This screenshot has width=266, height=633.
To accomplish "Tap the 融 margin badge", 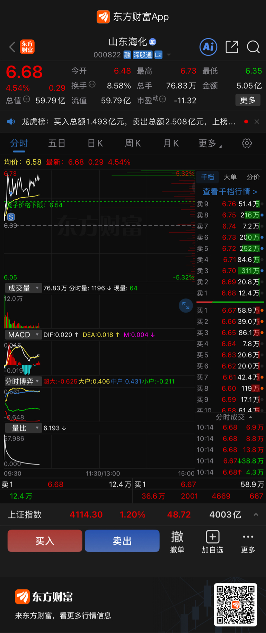I will click(x=127, y=55).
